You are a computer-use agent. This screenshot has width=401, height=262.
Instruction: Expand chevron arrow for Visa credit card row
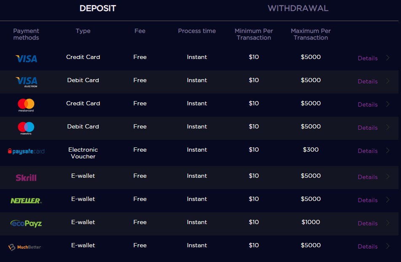point(388,58)
